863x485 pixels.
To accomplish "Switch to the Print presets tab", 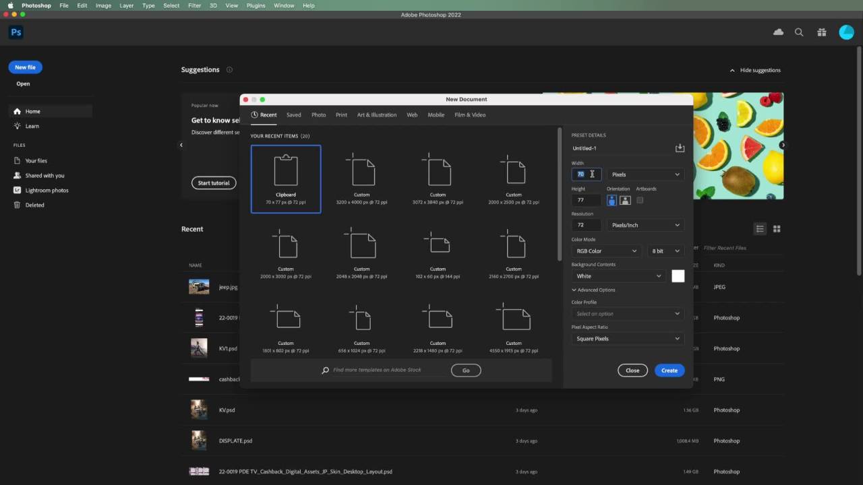I will [341, 115].
